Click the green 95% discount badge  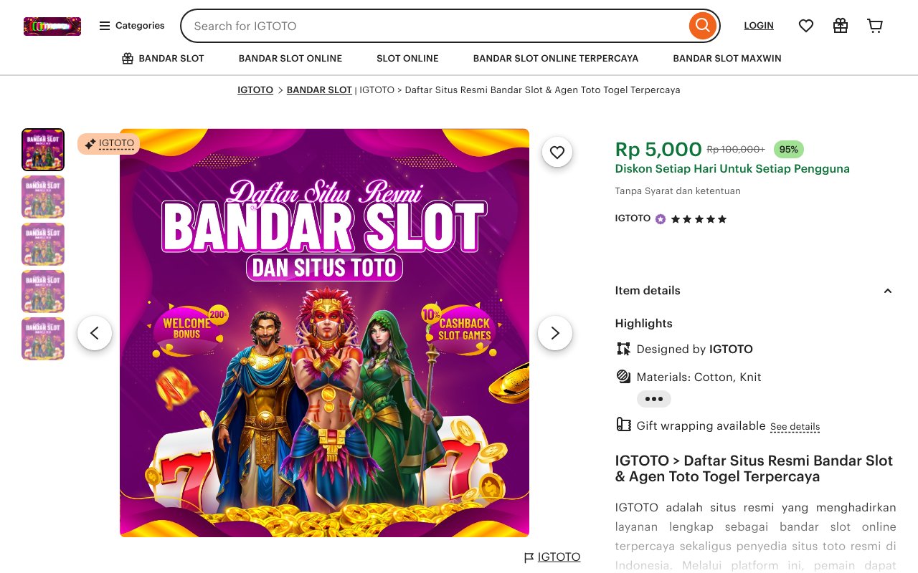(x=788, y=149)
